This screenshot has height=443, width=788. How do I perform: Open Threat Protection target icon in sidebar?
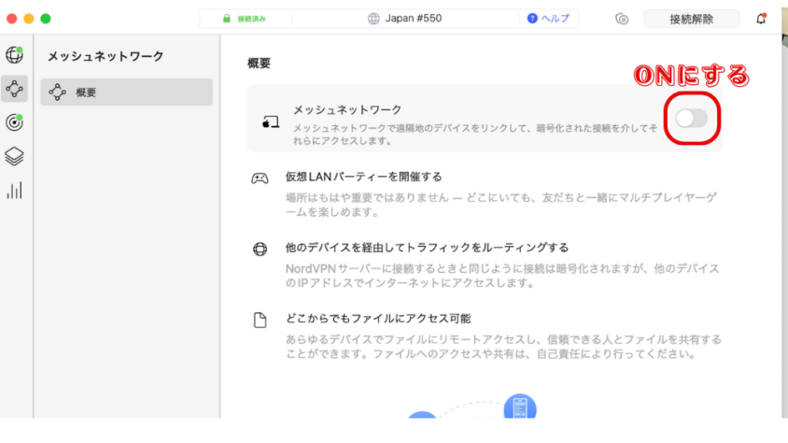15,121
